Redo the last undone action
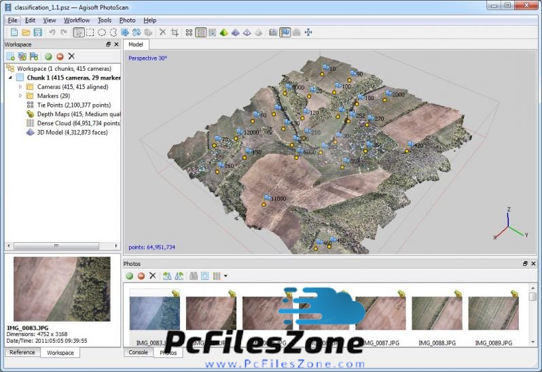The height and width of the screenshot is (372, 542). point(64,33)
